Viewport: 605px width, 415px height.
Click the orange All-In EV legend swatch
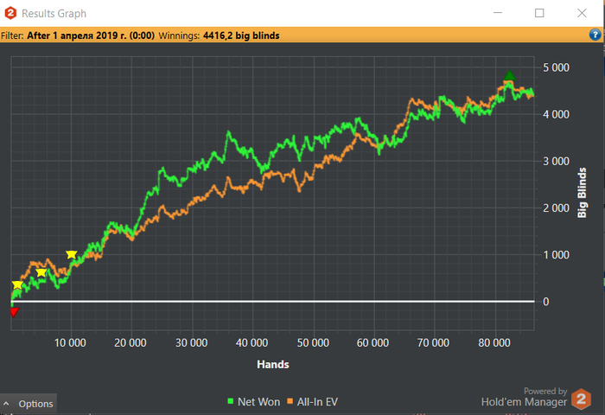290,401
